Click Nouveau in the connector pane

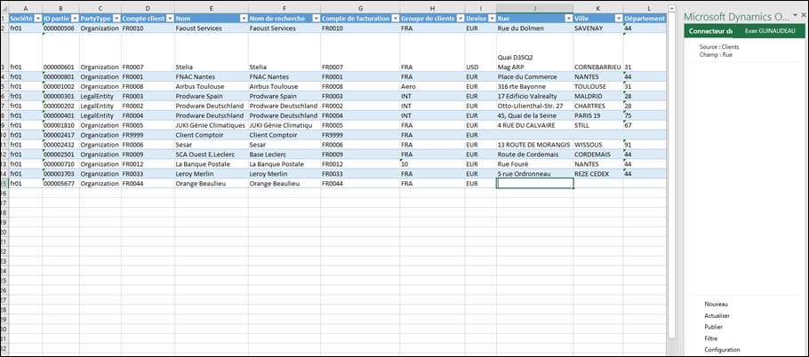coord(717,304)
